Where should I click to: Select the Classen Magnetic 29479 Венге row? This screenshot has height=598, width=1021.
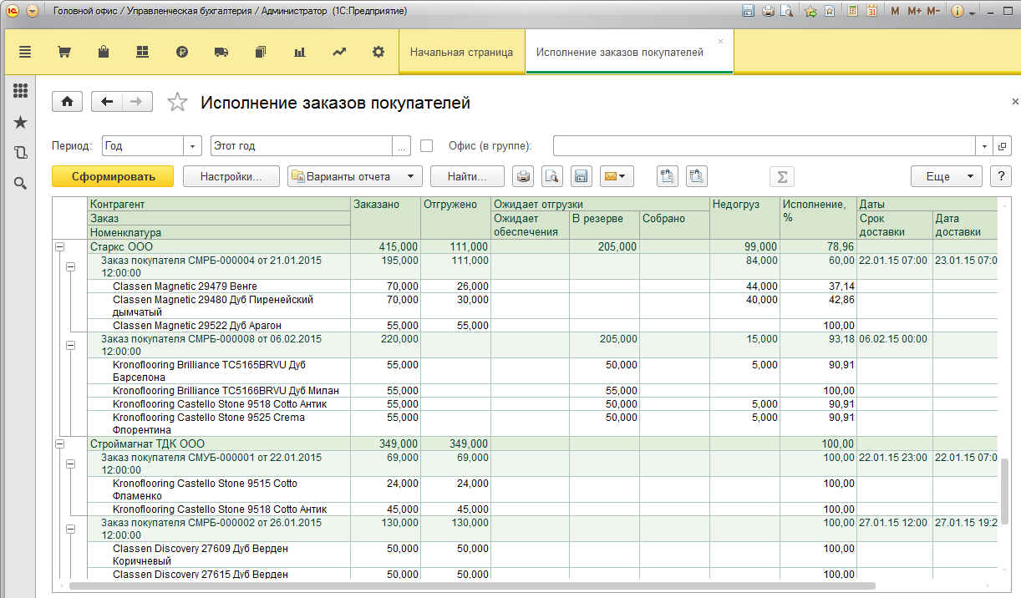542,286
